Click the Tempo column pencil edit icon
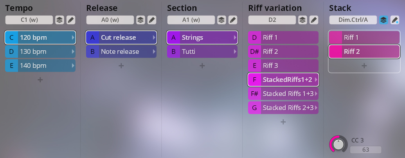Image resolution: width=405 pixels, height=158 pixels. click(x=71, y=20)
